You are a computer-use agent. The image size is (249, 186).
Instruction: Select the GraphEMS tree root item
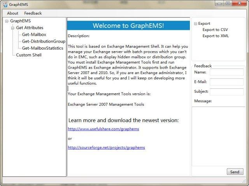pyautogui.click(x=21, y=21)
